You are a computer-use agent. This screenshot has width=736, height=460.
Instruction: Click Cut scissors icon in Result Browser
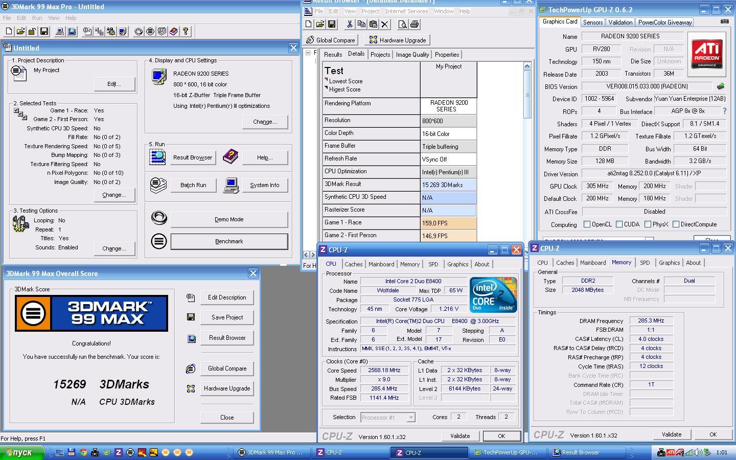coord(350,24)
